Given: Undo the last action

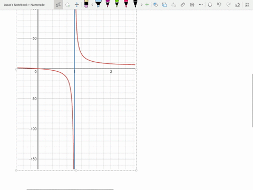Looking at the screenshot, I should tap(219, 5).
